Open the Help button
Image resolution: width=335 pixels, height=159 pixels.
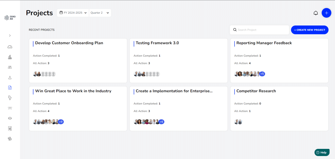tap(322, 152)
